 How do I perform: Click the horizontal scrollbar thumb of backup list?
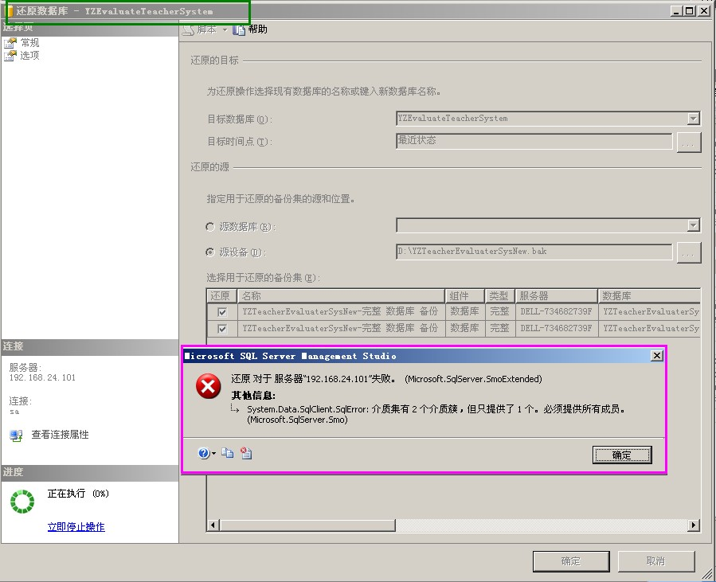click(x=307, y=525)
